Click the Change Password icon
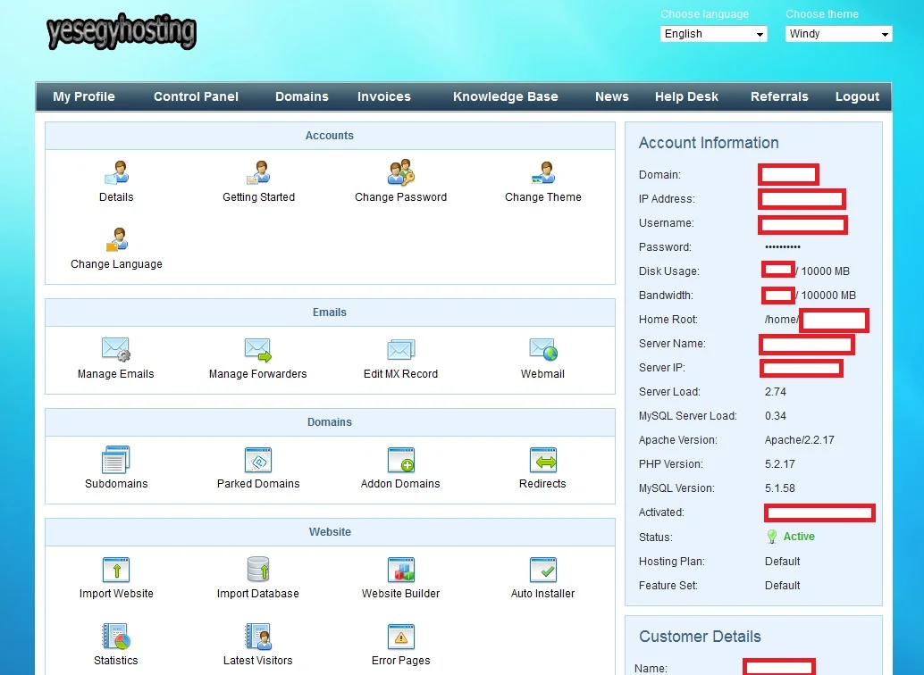This screenshot has width=924, height=675. pos(400,172)
